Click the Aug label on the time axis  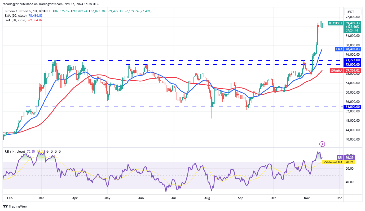point(207,198)
